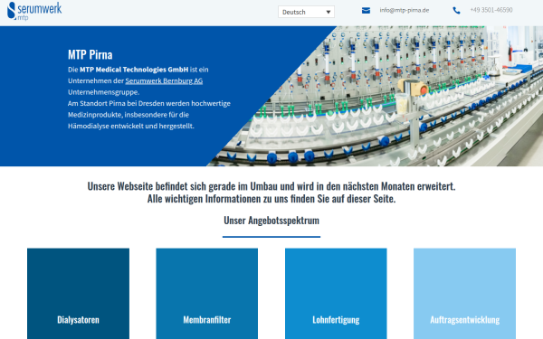Click the 'Alle wichtigen Informationen' line
The width and height of the screenshot is (543, 339).
coord(271,199)
